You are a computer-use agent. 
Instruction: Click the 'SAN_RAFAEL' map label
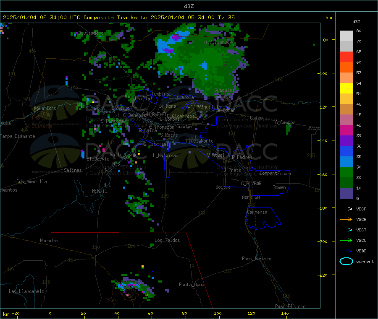click(x=154, y=114)
